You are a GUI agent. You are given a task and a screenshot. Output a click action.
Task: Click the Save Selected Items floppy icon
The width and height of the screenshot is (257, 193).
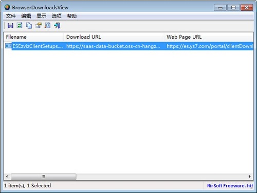tap(10, 26)
